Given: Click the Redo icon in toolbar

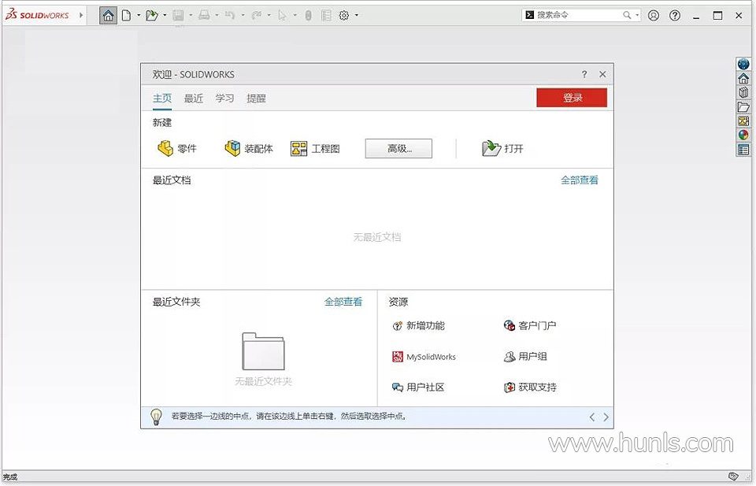Looking at the screenshot, I should (x=257, y=16).
